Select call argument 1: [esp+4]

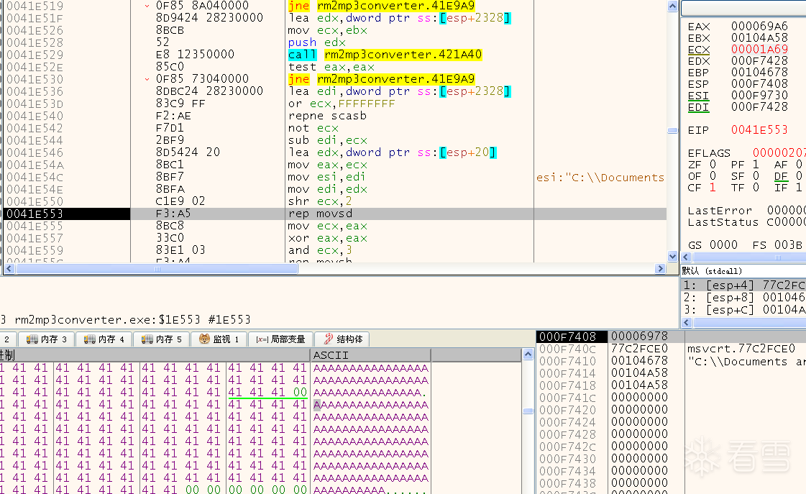click(x=743, y=285)
